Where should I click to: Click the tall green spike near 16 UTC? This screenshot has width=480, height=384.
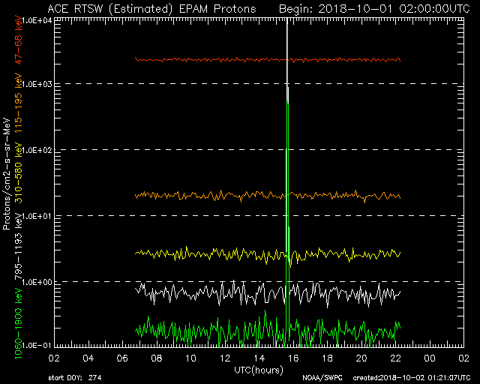coord(288,150)
